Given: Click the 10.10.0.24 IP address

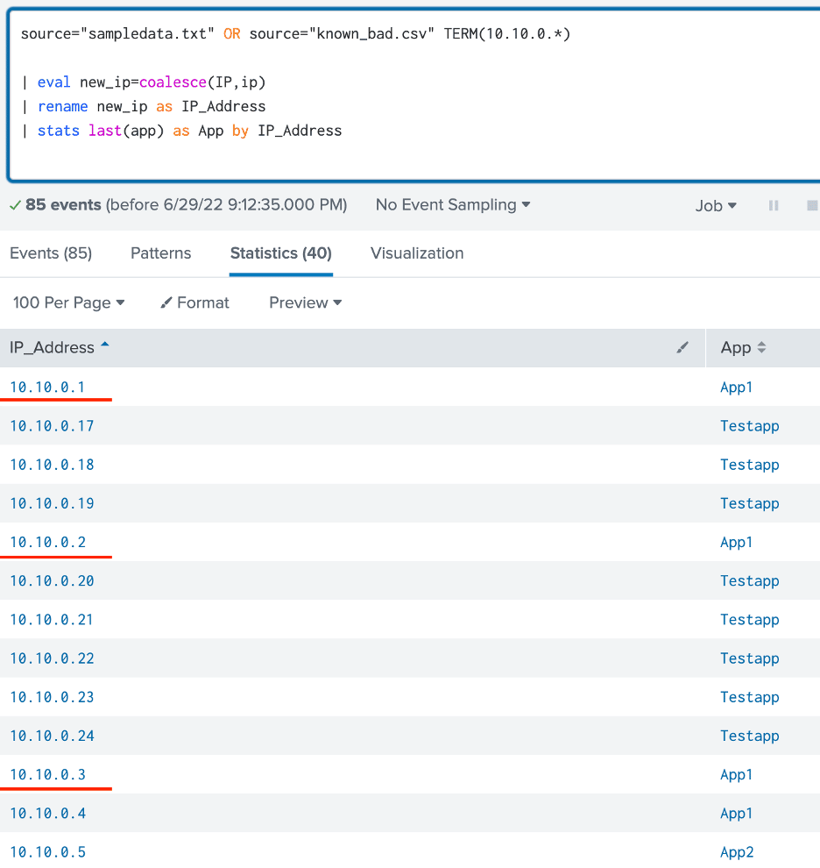Looking at the screenshot, I should coord(52,736).
